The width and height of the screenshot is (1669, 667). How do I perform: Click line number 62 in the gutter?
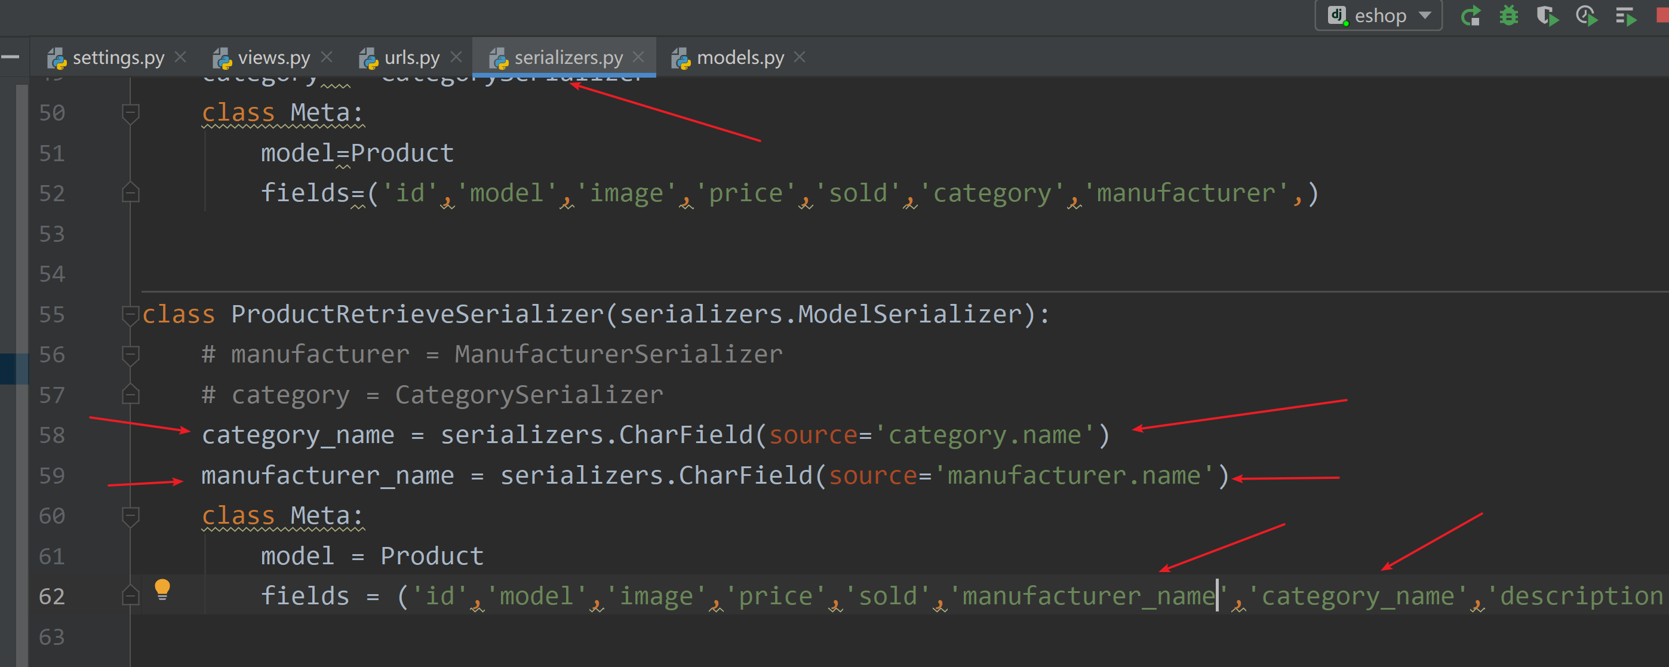click(52, 597)
